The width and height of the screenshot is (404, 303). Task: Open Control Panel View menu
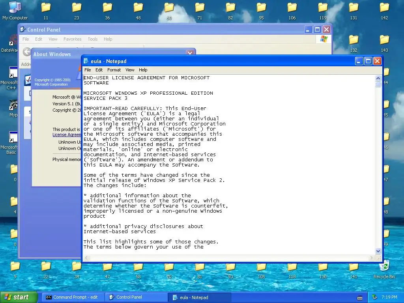(53, 39)
